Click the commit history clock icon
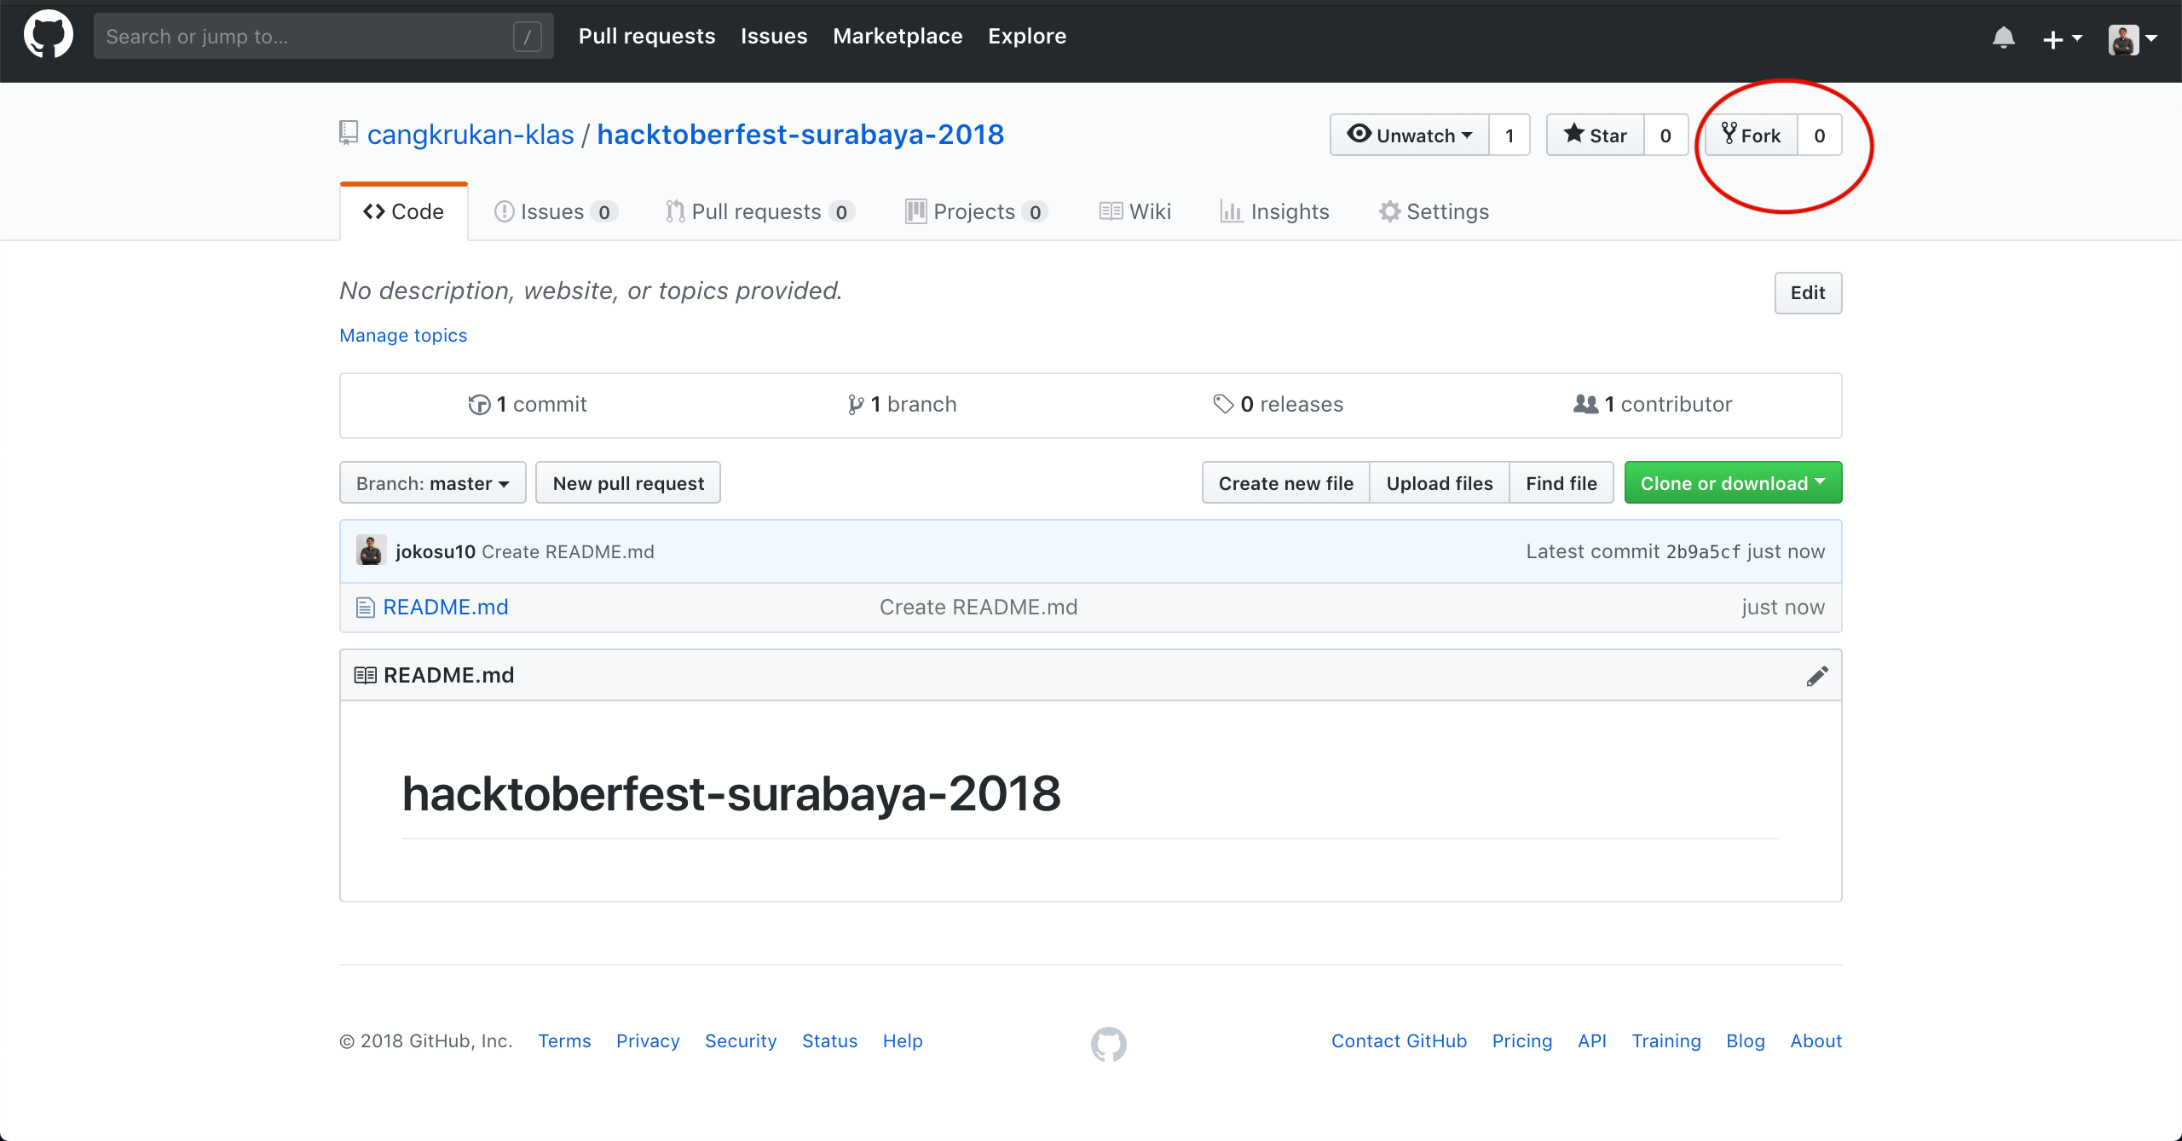Screen dimensions: 2182x1141 point(479,405)
